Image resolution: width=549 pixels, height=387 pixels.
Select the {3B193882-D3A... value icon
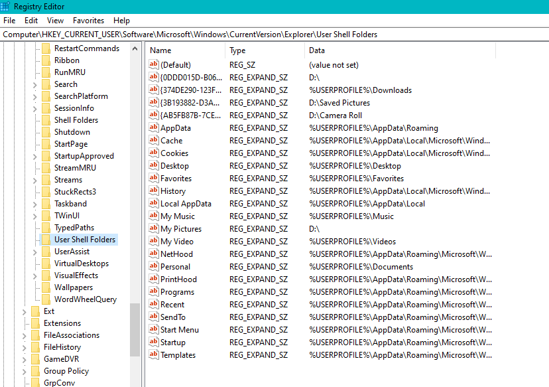pos(153,102)
